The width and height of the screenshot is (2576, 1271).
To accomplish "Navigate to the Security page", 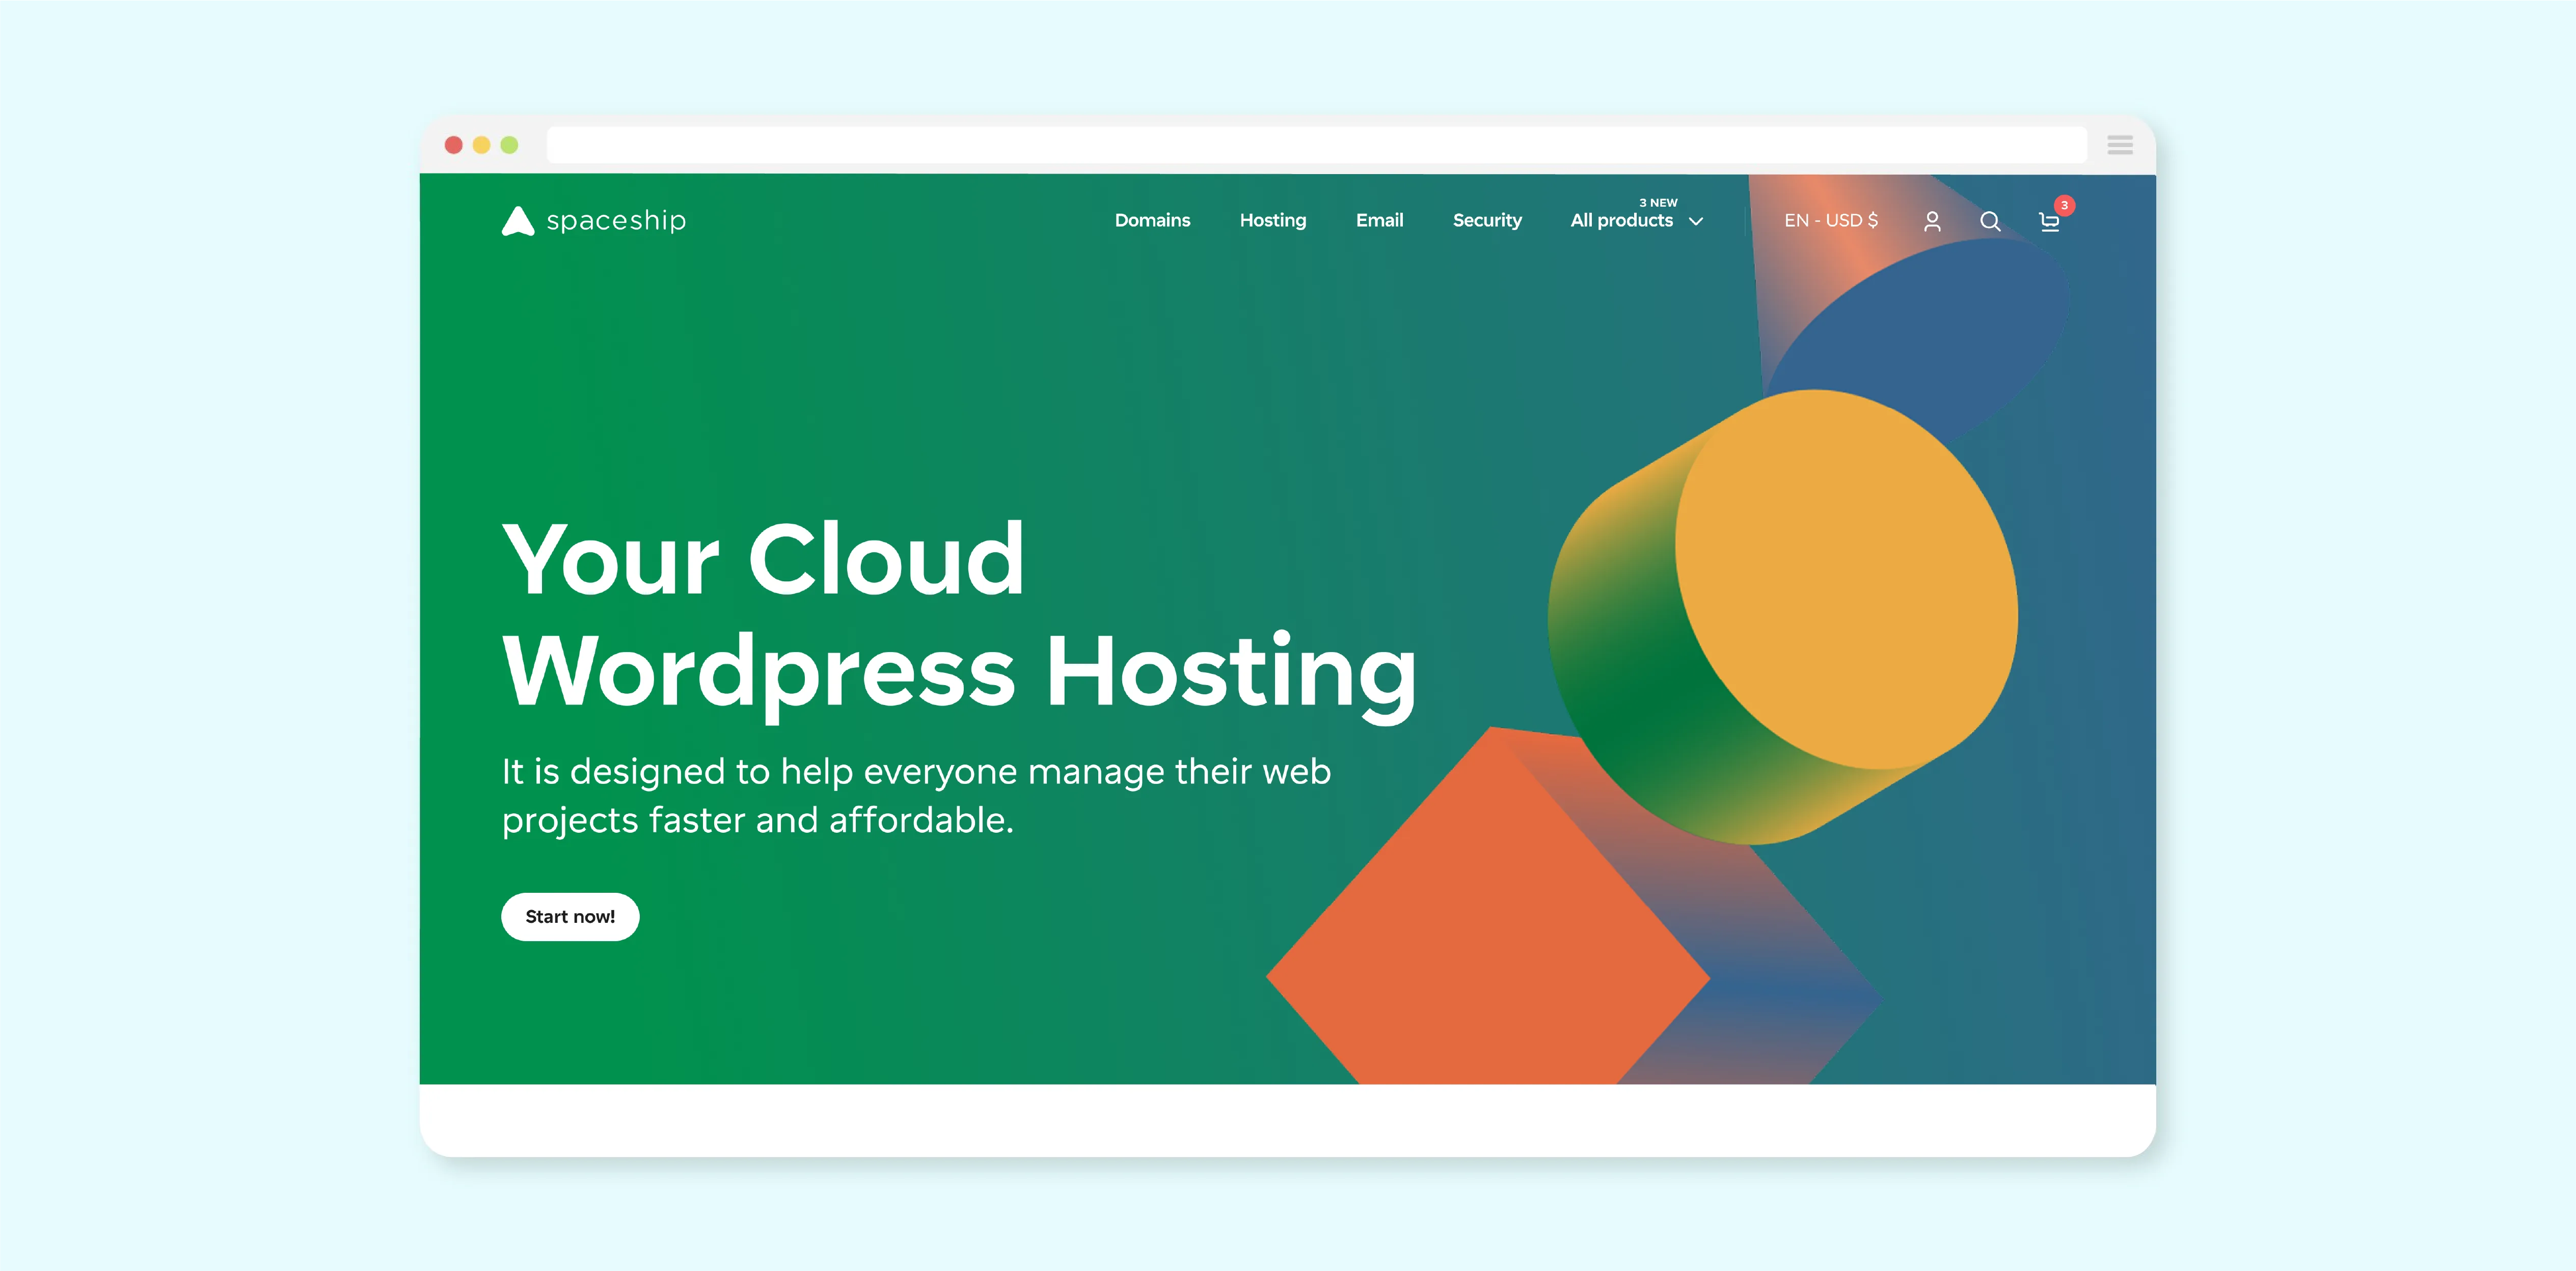I will [1487, 221].
